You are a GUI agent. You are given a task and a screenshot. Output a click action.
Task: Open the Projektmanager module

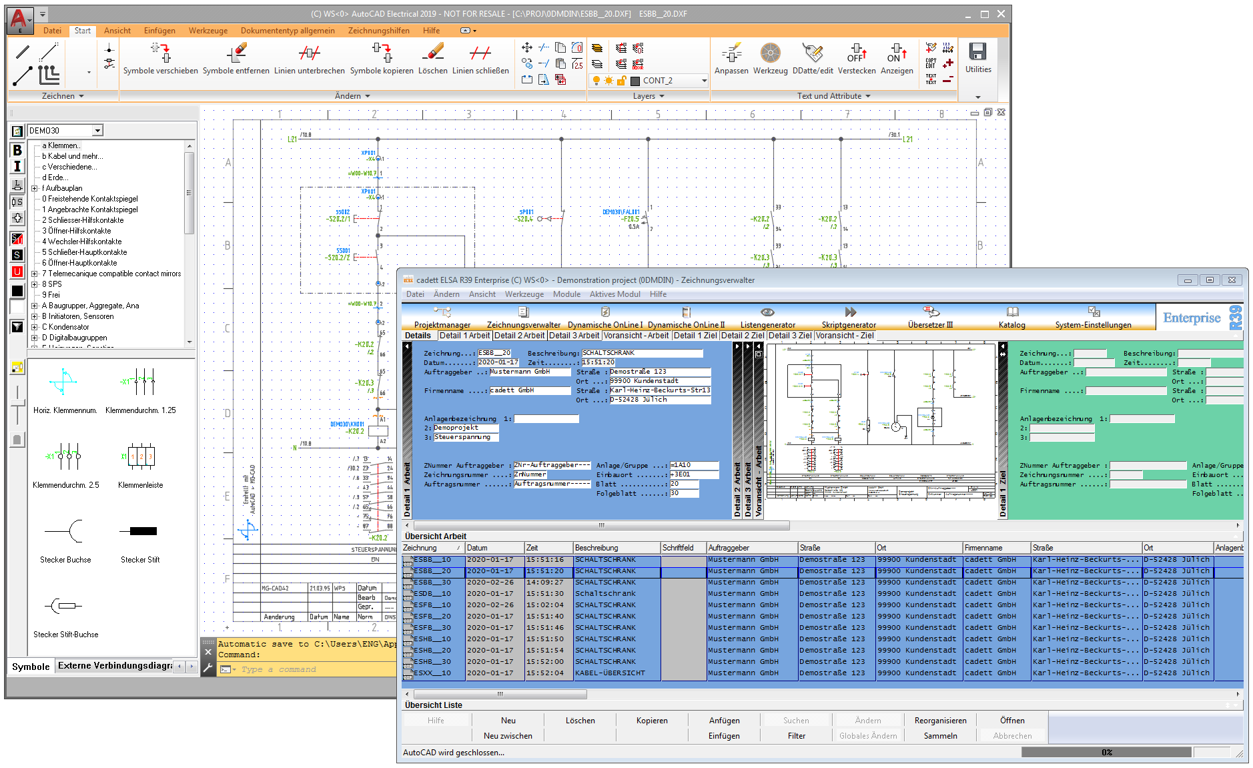pos(442,318)
